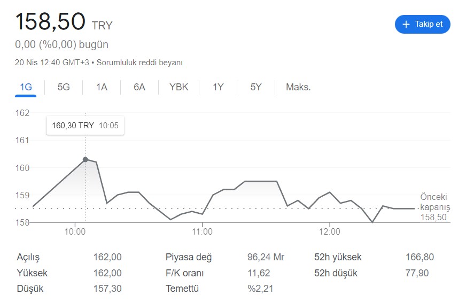Show the Maks. time range
Screen dimensions: 474x302
[298, 87]
